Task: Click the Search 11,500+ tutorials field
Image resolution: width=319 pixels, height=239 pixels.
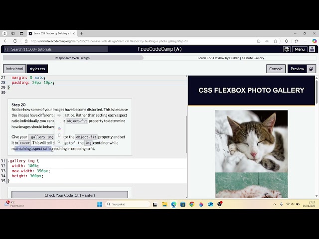Action: [56, 49]
